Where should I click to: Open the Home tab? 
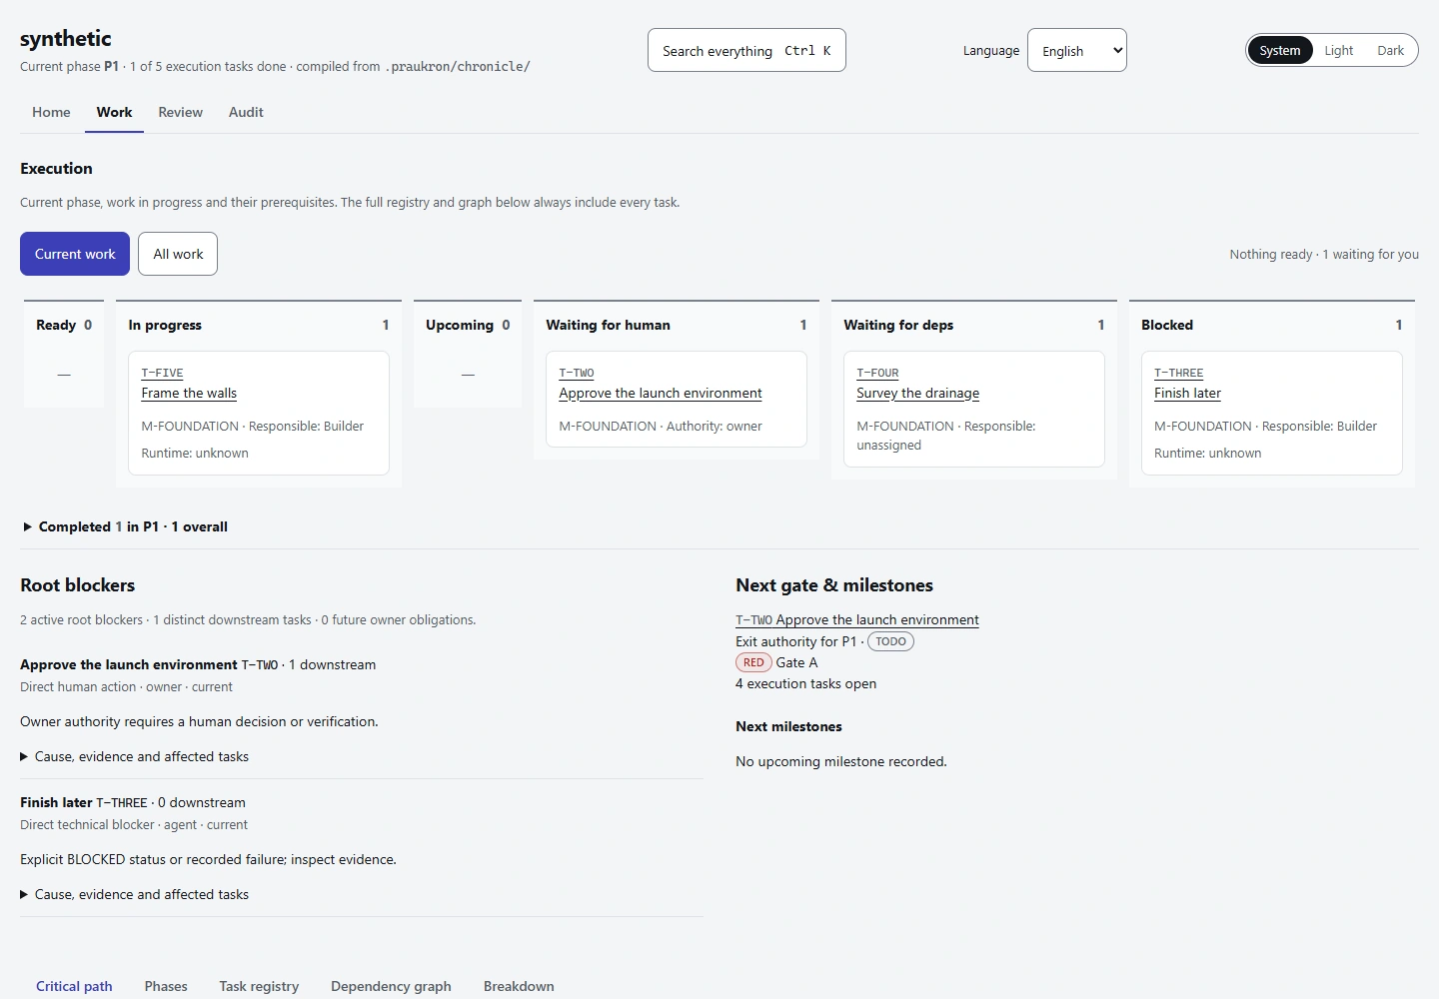point(51,112)
